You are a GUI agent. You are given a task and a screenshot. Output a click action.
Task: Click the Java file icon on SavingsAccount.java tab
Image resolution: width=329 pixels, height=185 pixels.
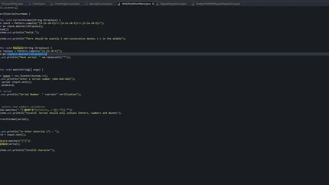pos(86,4)
